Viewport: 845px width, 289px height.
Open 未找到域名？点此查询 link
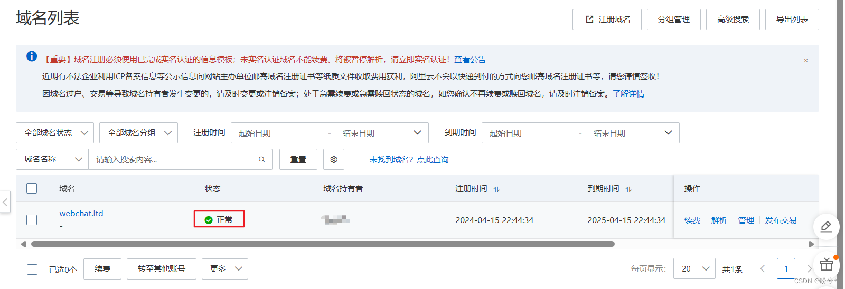pos(409,160)
